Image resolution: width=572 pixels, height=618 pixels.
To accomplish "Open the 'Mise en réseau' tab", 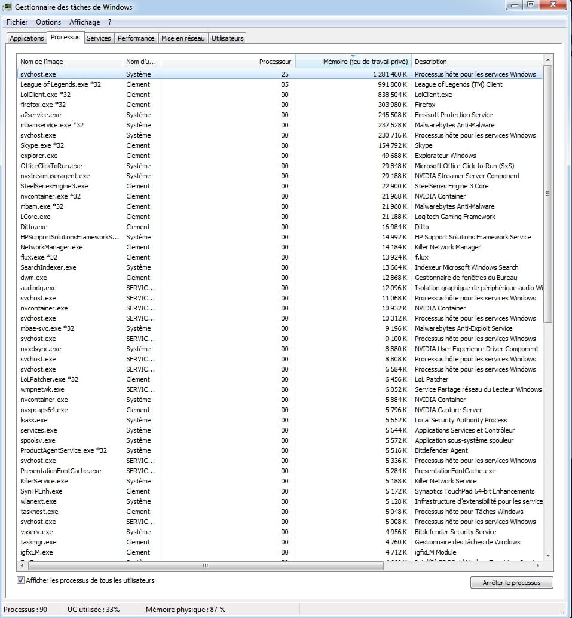I will coord(183,38).
